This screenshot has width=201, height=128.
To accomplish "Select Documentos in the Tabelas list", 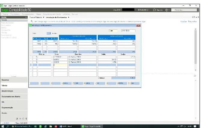I will tap(6, 25).
